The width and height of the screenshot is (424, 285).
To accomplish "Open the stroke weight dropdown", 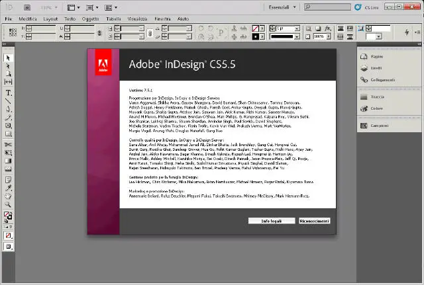I will 297,28.
